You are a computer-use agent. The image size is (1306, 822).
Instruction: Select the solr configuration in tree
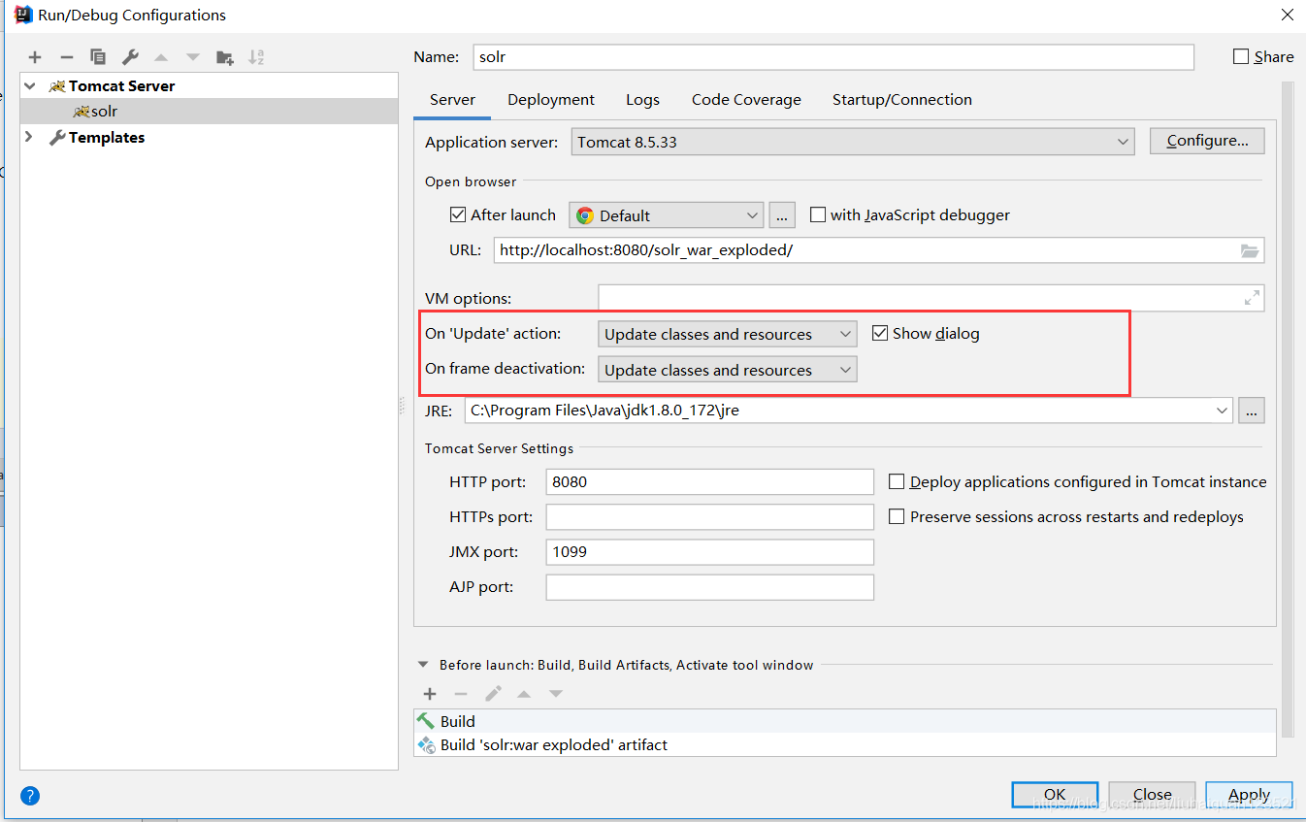coord(209,112)
